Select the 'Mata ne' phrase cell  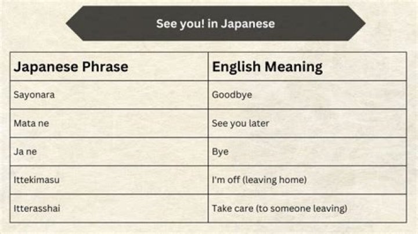pyautogui.click(x=109, y=123)
